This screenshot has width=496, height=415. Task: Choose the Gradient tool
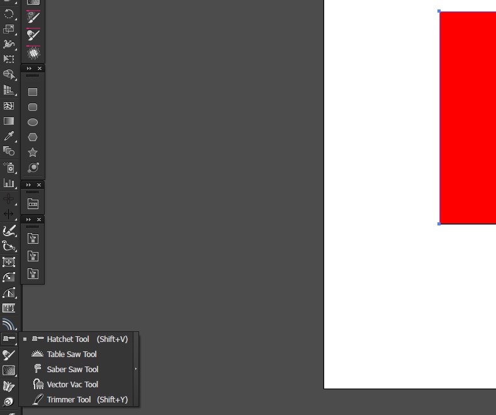[x=9, y=121]
